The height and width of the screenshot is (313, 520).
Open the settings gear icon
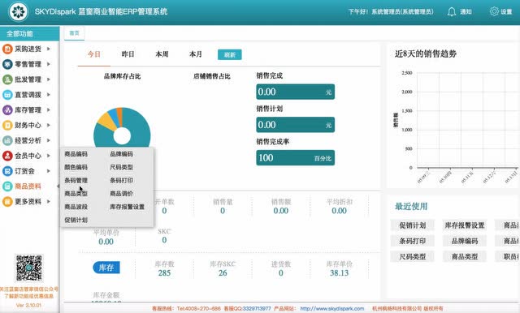pyautogui.click(x=494, y=11)
